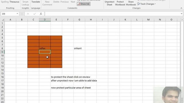
Task: Click into the formula bar
Action: 112,14
